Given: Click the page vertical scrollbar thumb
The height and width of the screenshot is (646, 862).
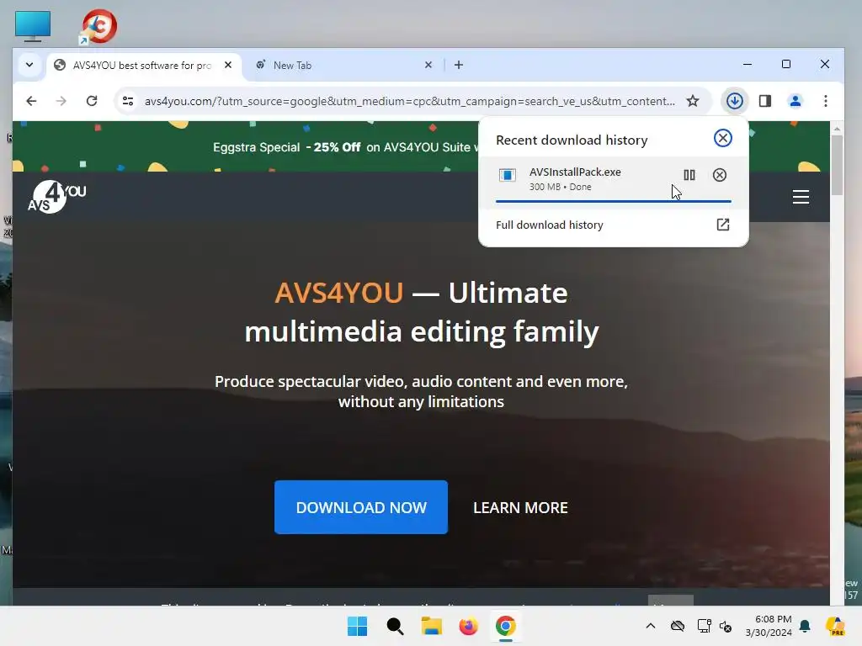Looking at the screenshot, I should click(x=837, y=165).
